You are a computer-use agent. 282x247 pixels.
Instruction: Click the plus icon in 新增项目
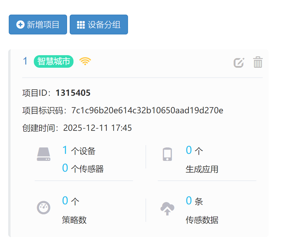pos(20,25)
